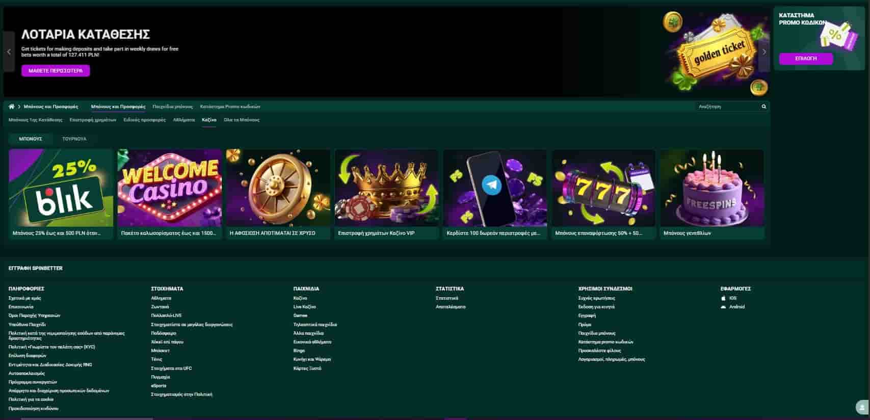The width and height of the screenshot is (870, 420).
Task: Click the ΜΑΘΕΤΕ ΠΕΡΙΣΣΟΤΕΡΑ button
Action: click(x=56, y=71)
